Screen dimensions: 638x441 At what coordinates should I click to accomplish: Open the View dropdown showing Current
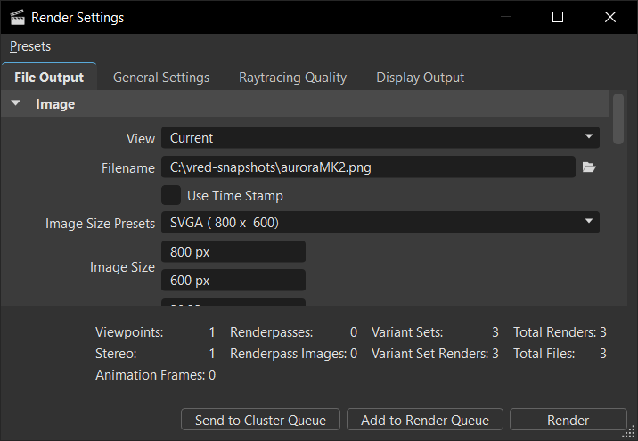point(380,138)
